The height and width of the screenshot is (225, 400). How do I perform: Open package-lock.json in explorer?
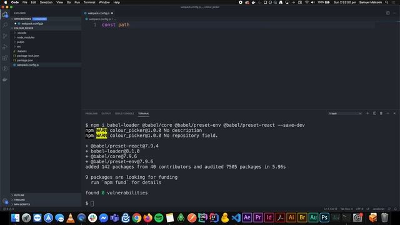pos(27,56)
